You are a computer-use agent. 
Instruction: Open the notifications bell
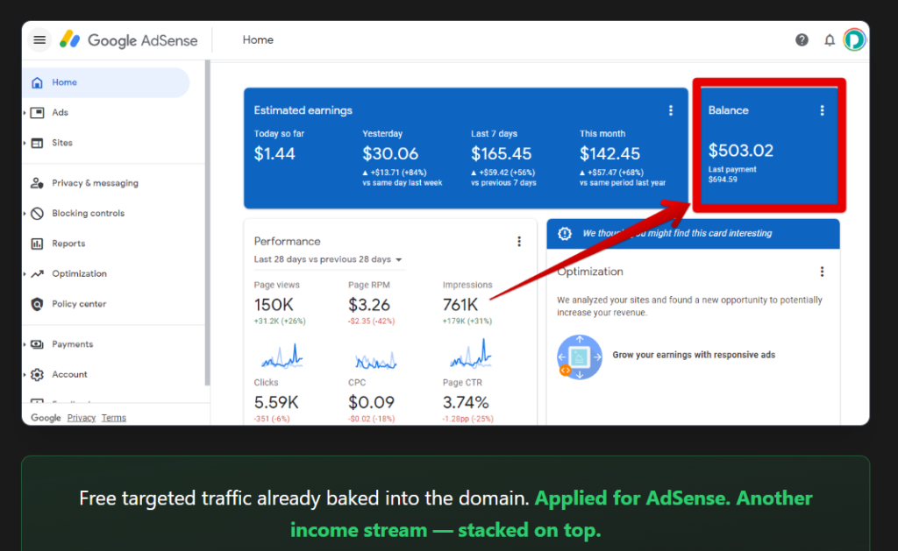829,39
